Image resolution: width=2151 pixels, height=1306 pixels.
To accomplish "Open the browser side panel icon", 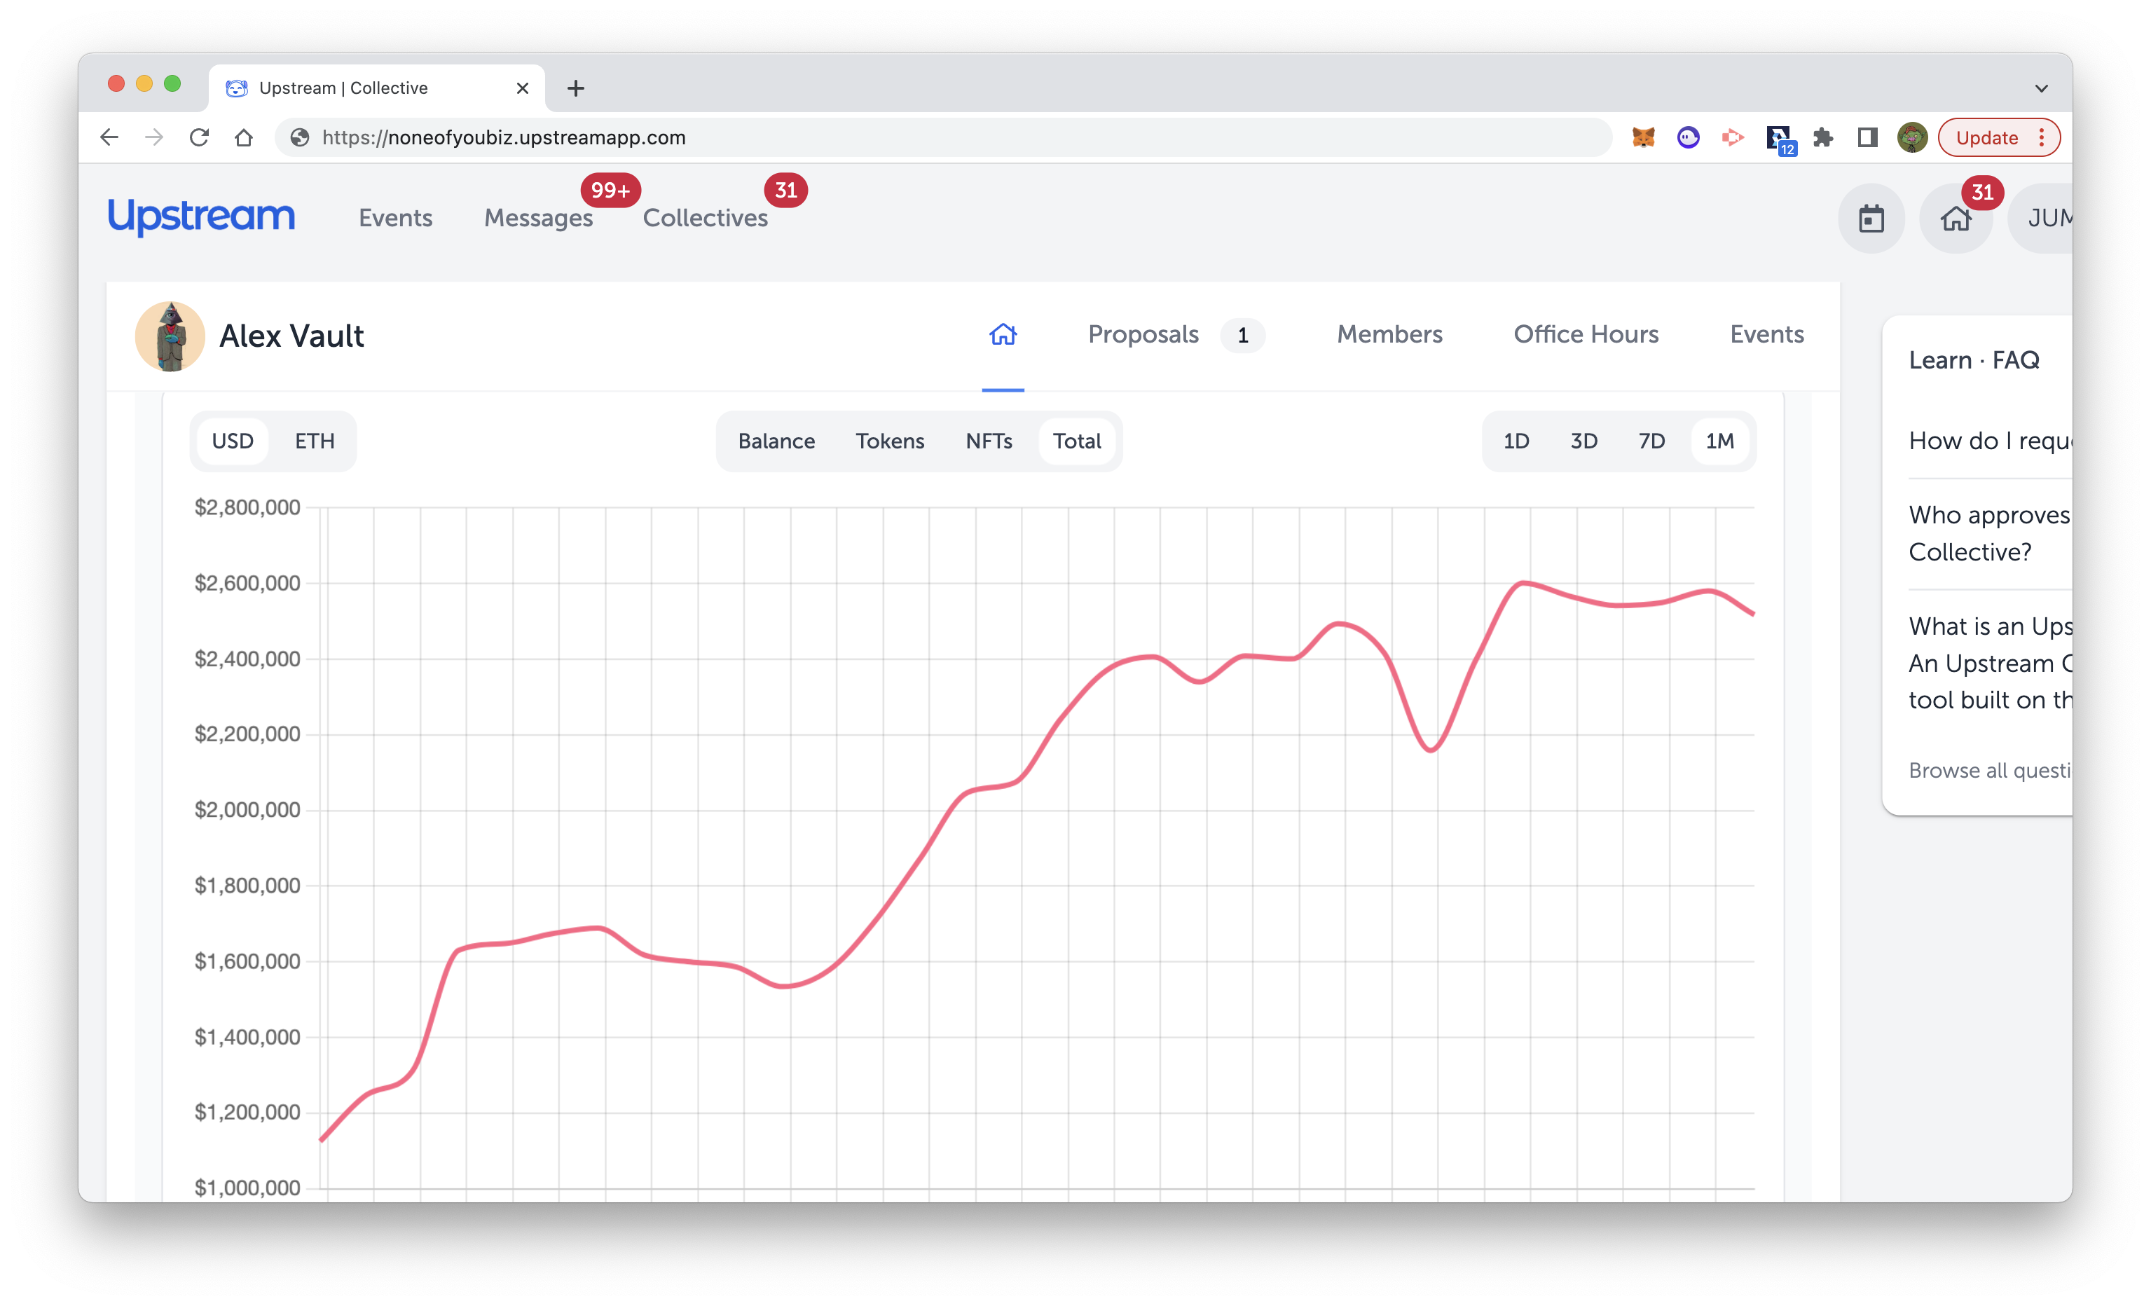I will tap(1867, 138).
